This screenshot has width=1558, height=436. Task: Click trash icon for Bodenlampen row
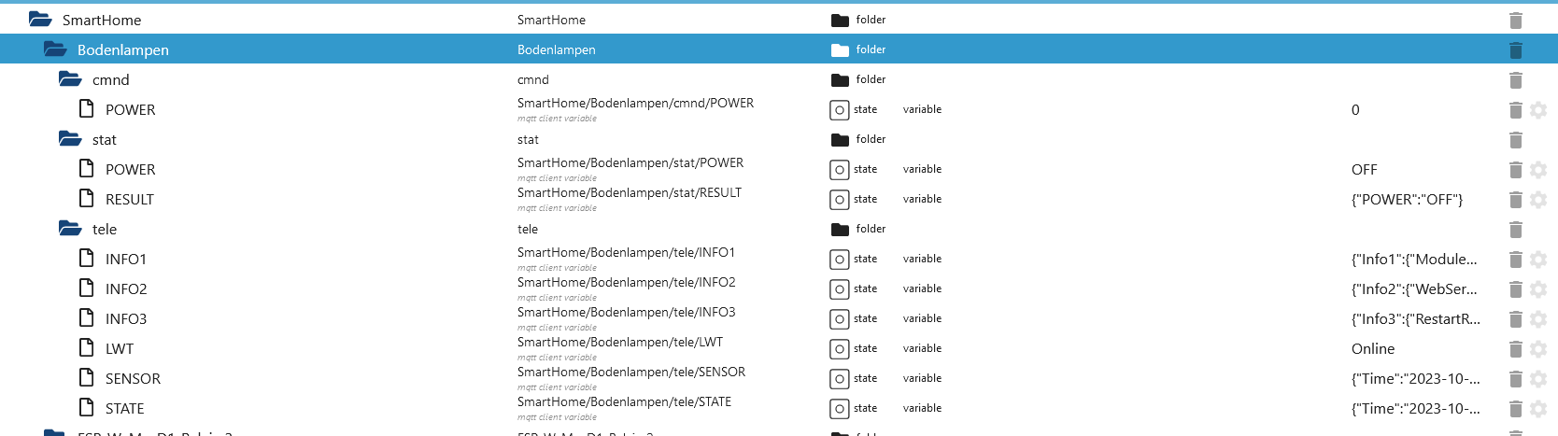[1516, 49]
